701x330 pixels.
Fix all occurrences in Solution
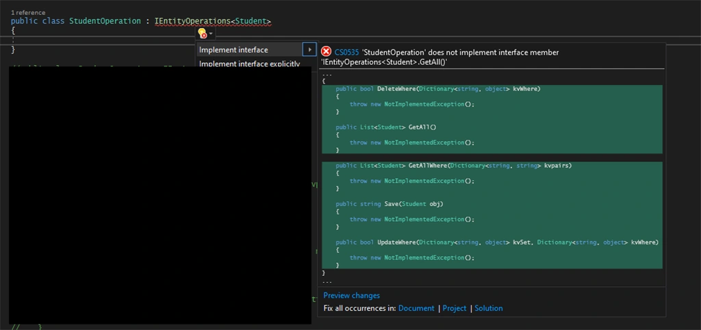[488, 308]
